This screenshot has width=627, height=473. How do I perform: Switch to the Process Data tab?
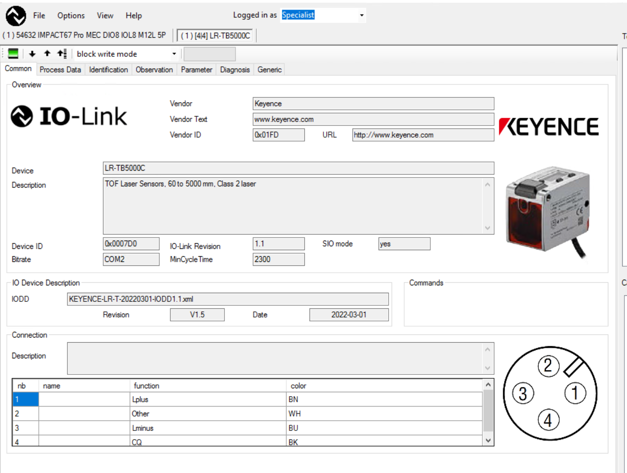tap(60, 69)
